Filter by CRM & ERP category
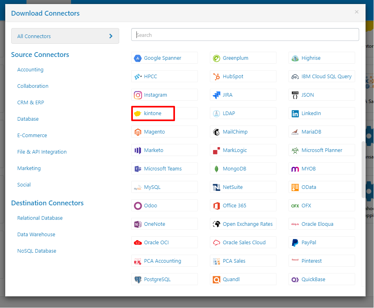Screen dimensions: 374x308 tap(30, 103)
